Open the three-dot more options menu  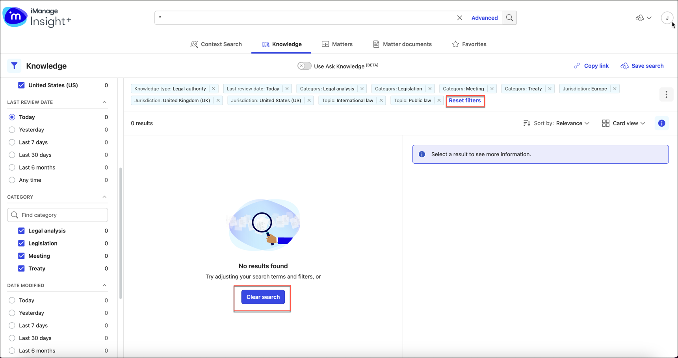(666, 94)
